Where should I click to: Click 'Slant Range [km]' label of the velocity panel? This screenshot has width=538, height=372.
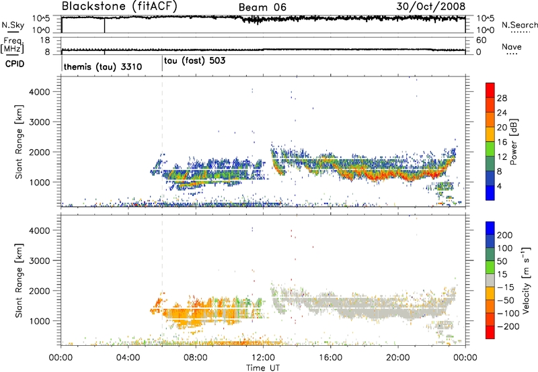19,281
